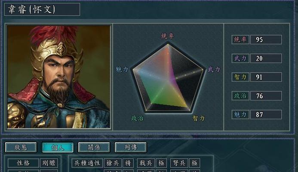Click the 魅力 value field showing 87
Viewport: 298px width, 172px height.
point(266,114)
